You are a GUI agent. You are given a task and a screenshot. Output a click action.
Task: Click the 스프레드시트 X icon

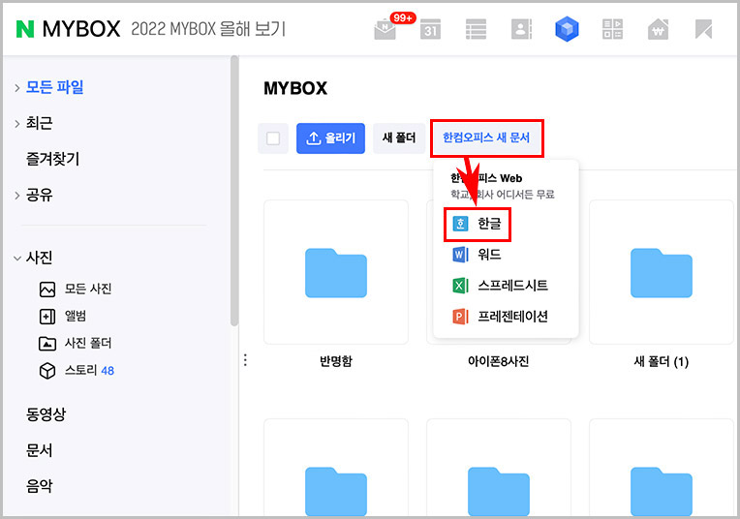click(460, 286)
